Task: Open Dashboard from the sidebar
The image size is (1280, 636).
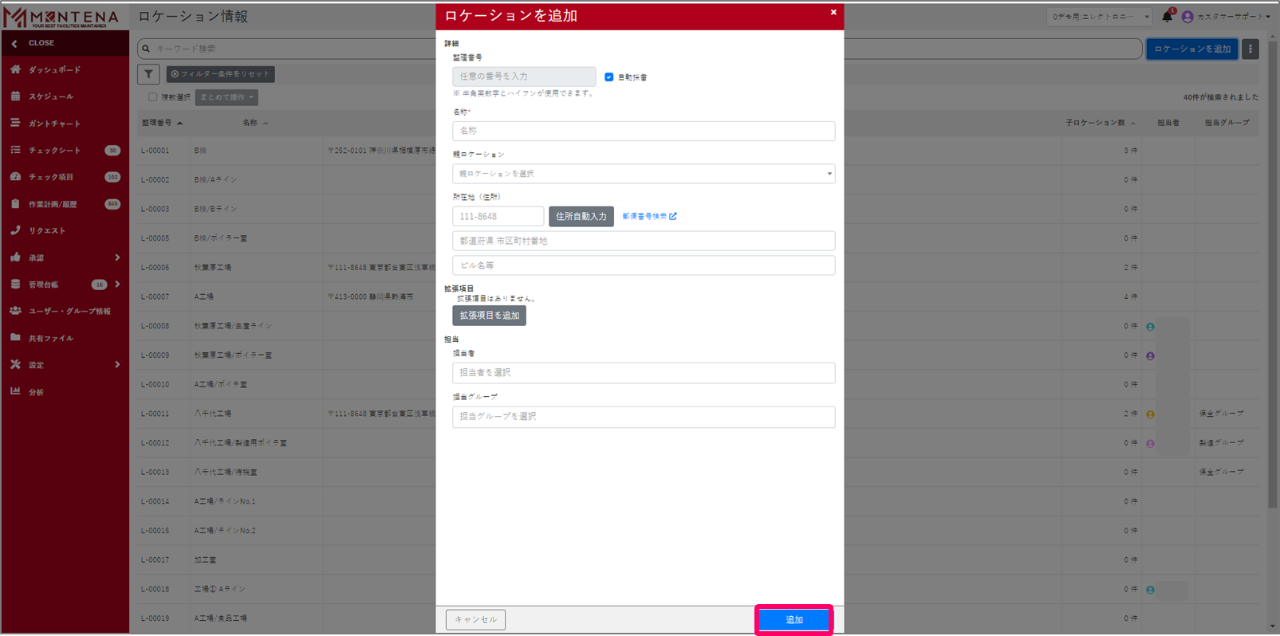Action: [x=54, y=70]
